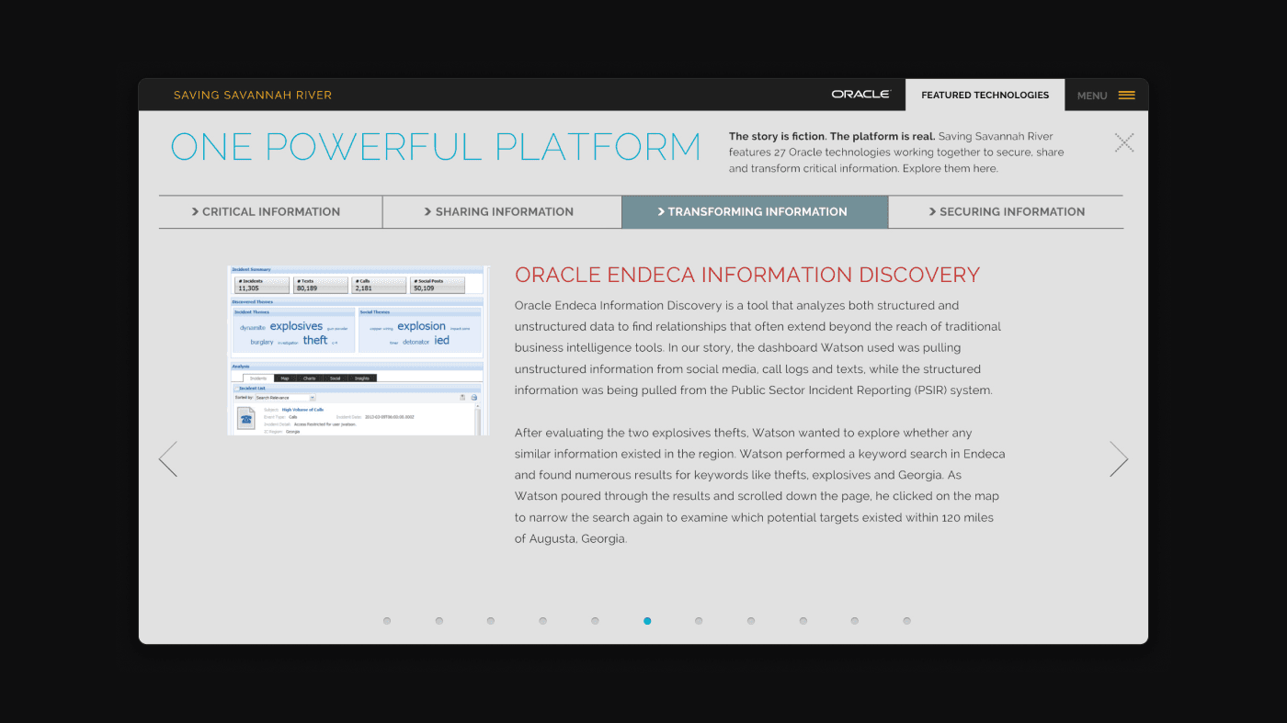The width and height of the screenshot is (1287, 723).
Task: Switch to Critical Information tab
Action: pos(270,211)
